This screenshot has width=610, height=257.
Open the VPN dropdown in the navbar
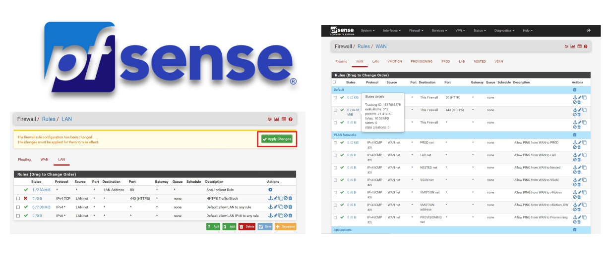pyautogui.click(x=460, y=31)
